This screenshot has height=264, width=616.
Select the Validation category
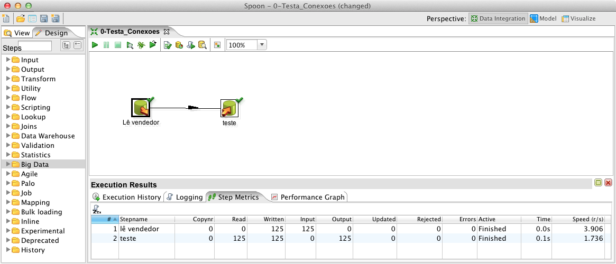pyautogui.click(x=38, y=145)
